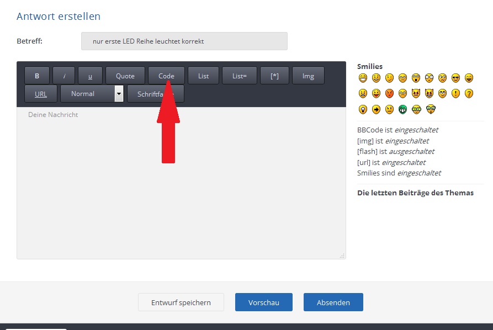Viewport: 493px width, 330px height.
Task: Toggle underline formatting button
Action: [90, 76]
